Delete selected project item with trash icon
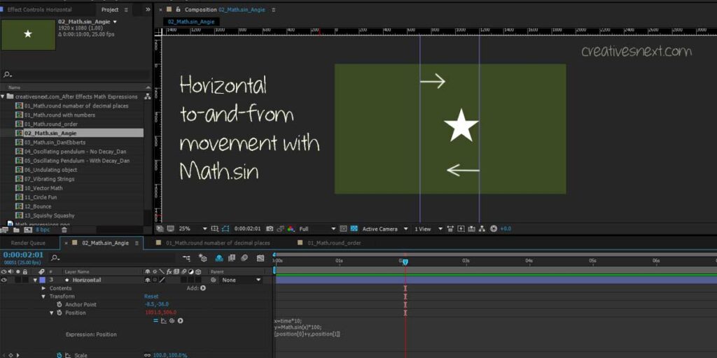Image resolution: width=717 pixels, height=358 pixels. pyautogui.click(x=64, y=229)
